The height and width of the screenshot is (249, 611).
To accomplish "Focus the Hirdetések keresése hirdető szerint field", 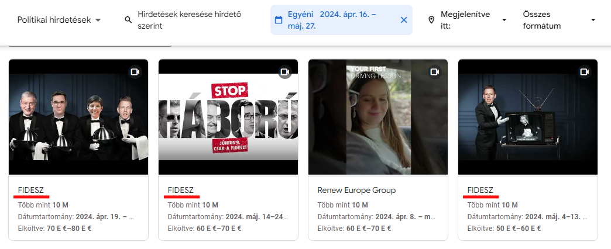I will click(191, 20).
